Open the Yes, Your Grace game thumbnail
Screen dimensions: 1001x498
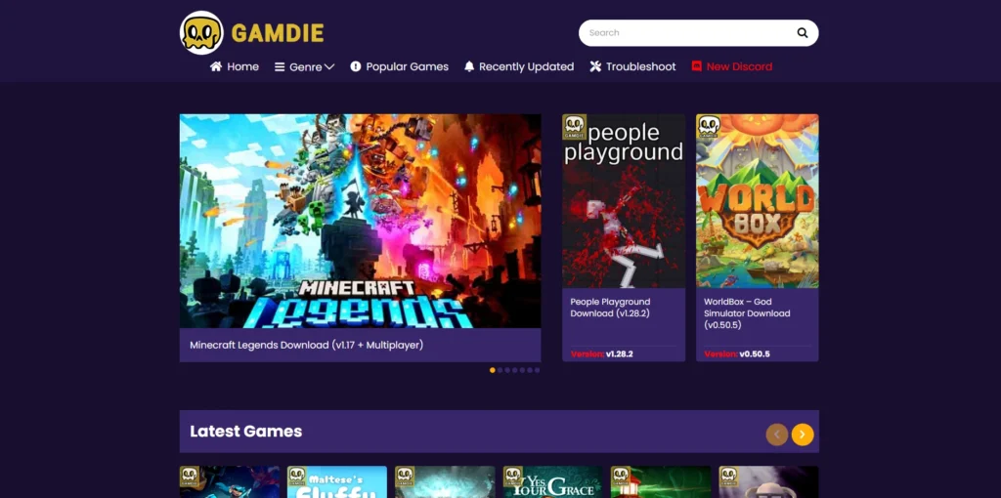553,482
